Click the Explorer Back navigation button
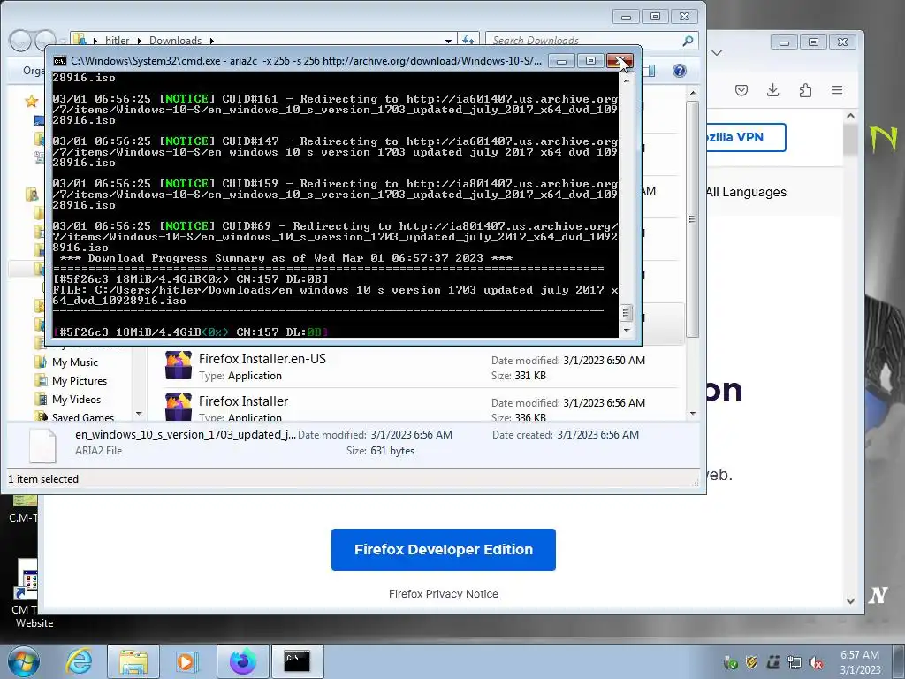 [x=20, y=40]
